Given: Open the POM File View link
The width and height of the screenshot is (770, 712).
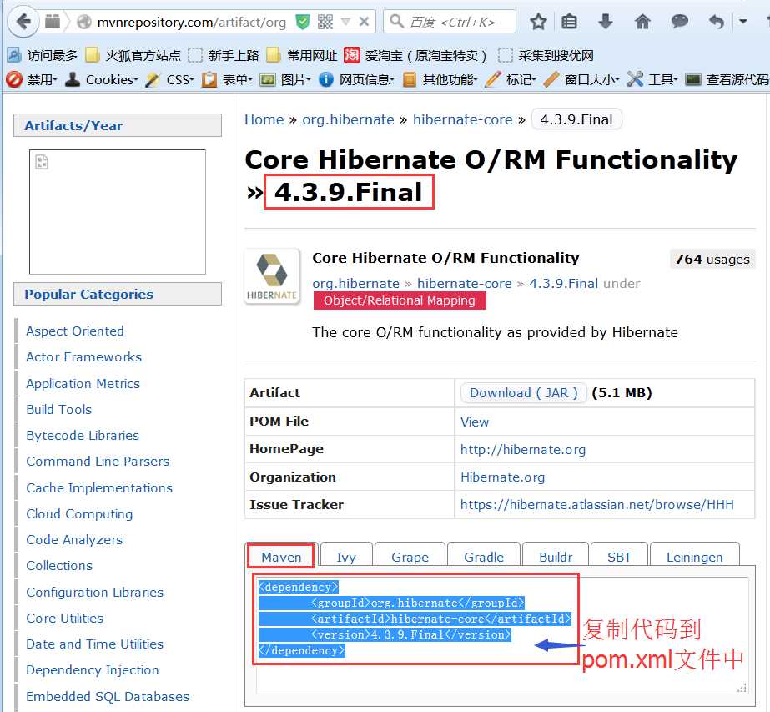Looking at the screenshot, I should 475,422.
